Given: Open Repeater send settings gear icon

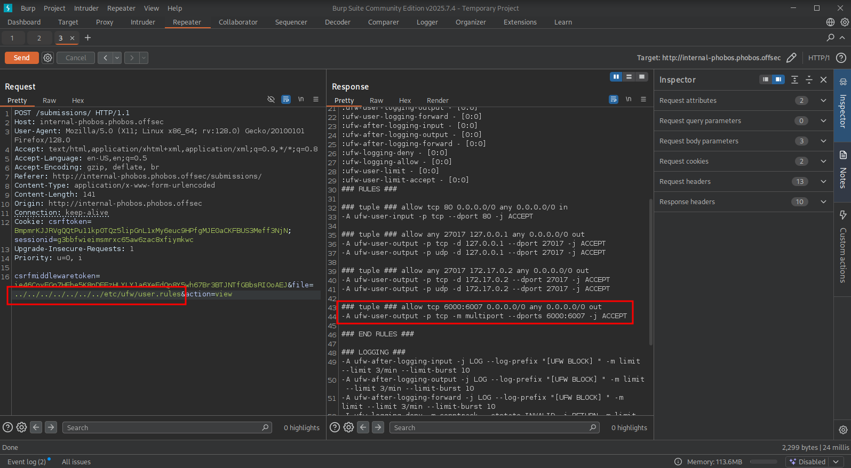Looking at the screenshot, I should click(48, 58).
